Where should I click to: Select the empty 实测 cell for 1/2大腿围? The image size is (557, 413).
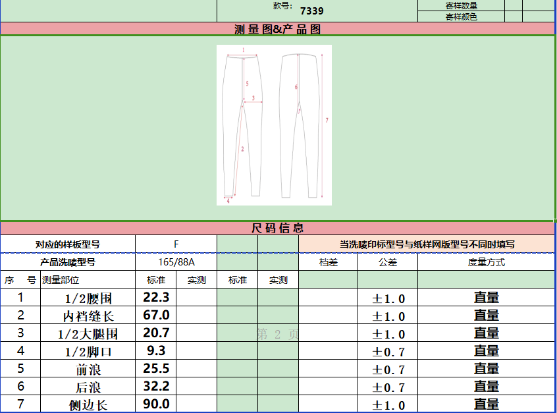(196, 333)
